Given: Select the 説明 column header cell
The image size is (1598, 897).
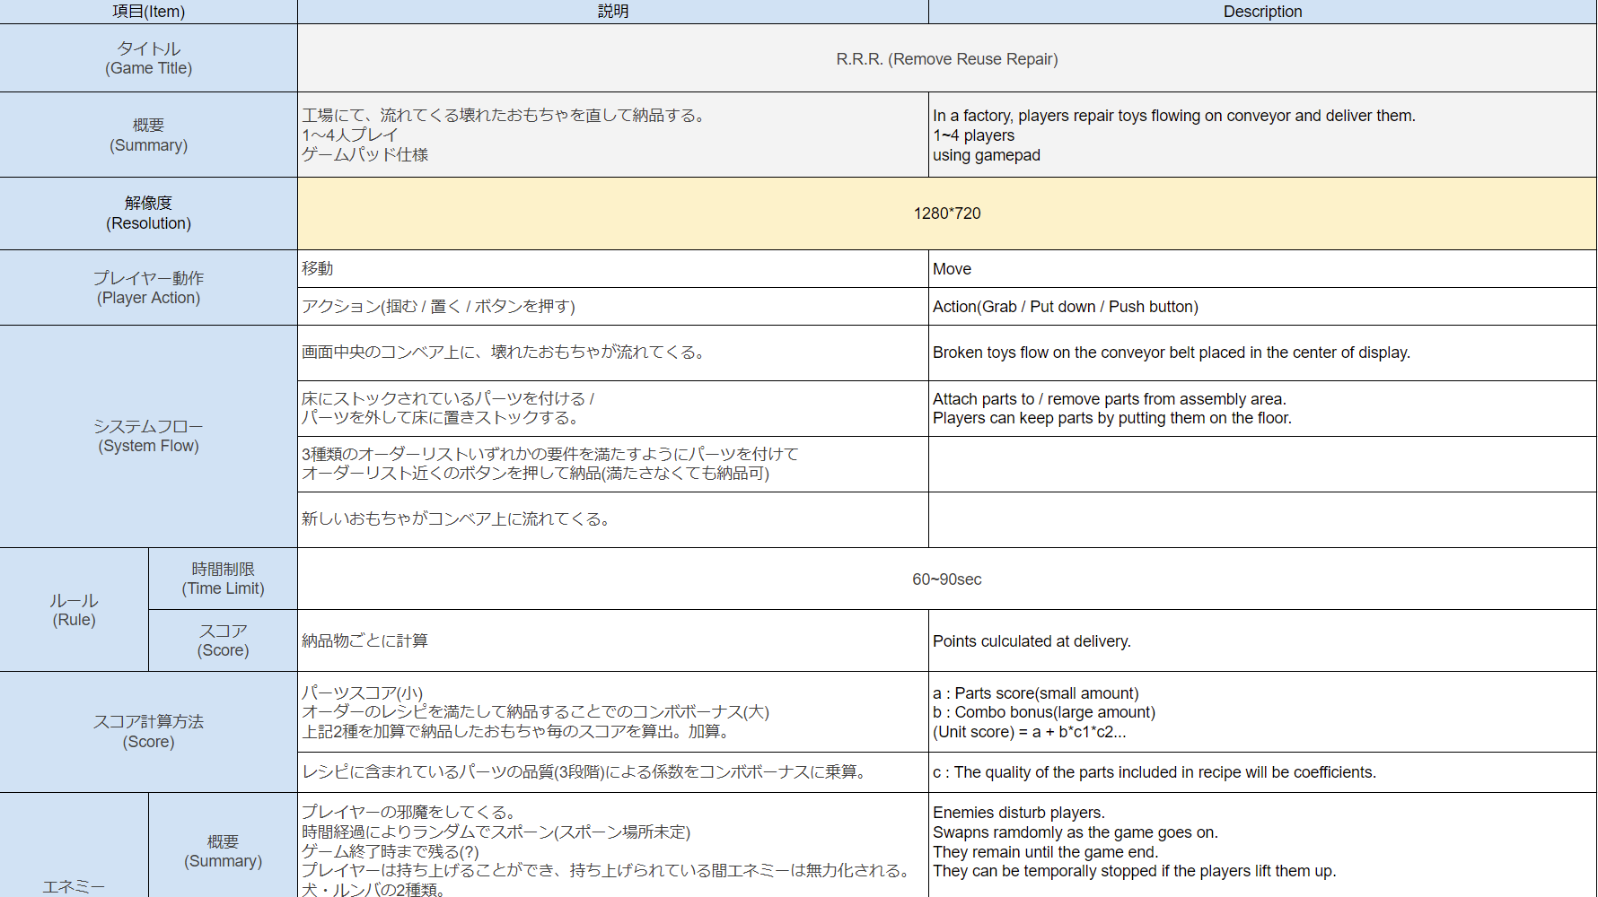Looking at the screenshot, I should pyautogui.click(x=613, y=12).
